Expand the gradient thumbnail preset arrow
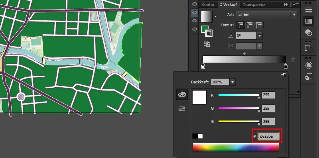Screen dimensions: 319x158 point(215,16)
